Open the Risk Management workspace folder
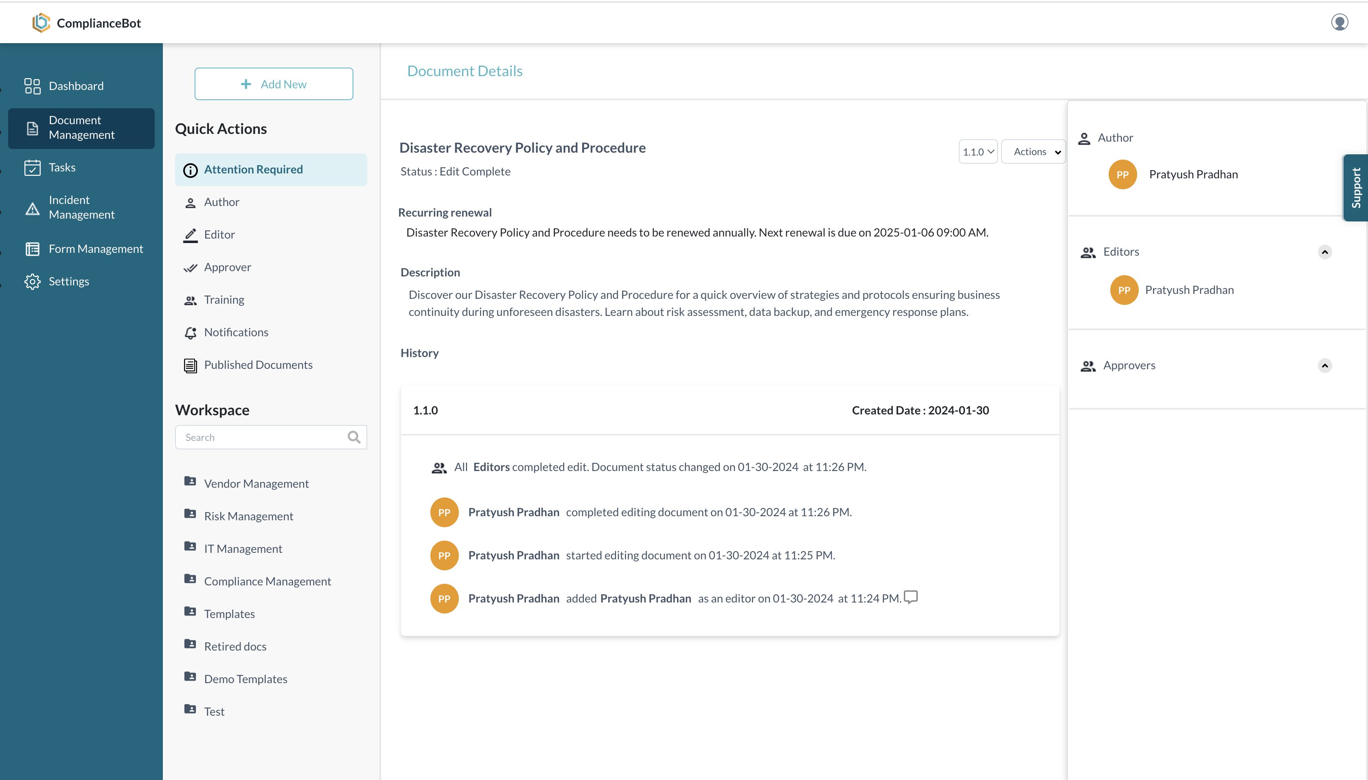Image resolution: width=1368 pixels, height=780 pixels. point(248,516)
